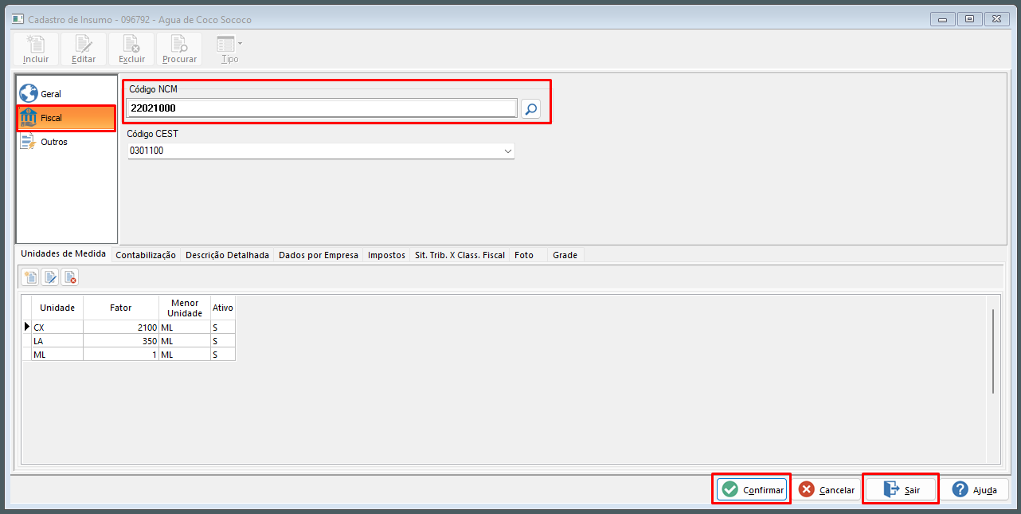Click the Sair button
The width and height of the screenshot is (1021, 514).
pos(902,489)
